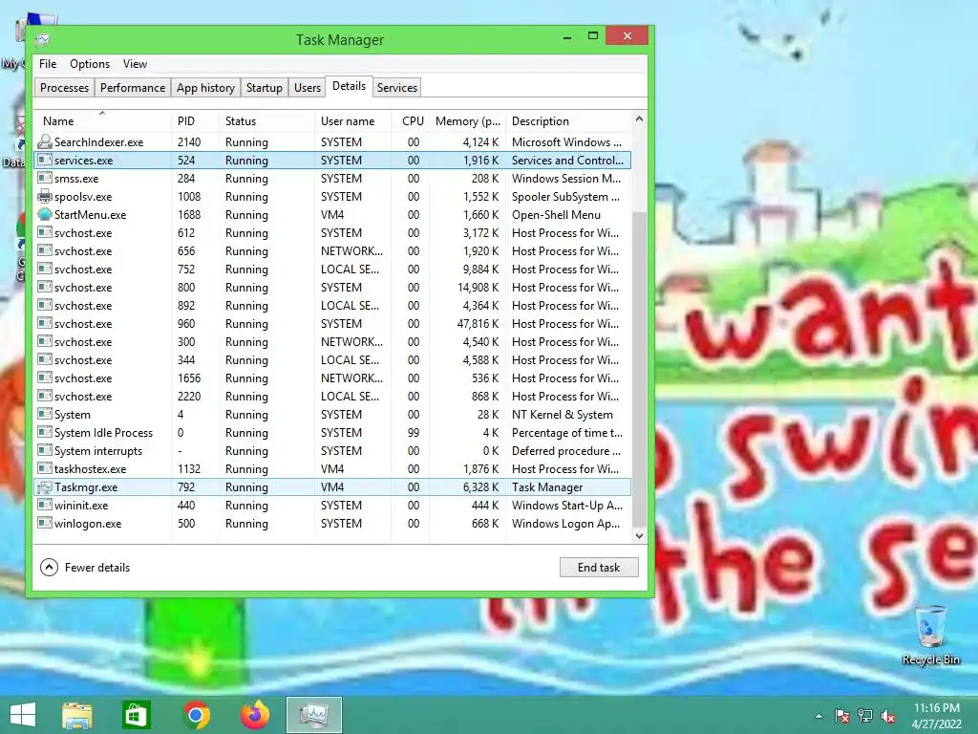
Task: Click the scrollbar up arrow
Action: point(639,119)
